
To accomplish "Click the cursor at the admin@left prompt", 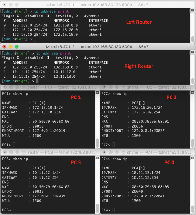I will click(35, 39).
